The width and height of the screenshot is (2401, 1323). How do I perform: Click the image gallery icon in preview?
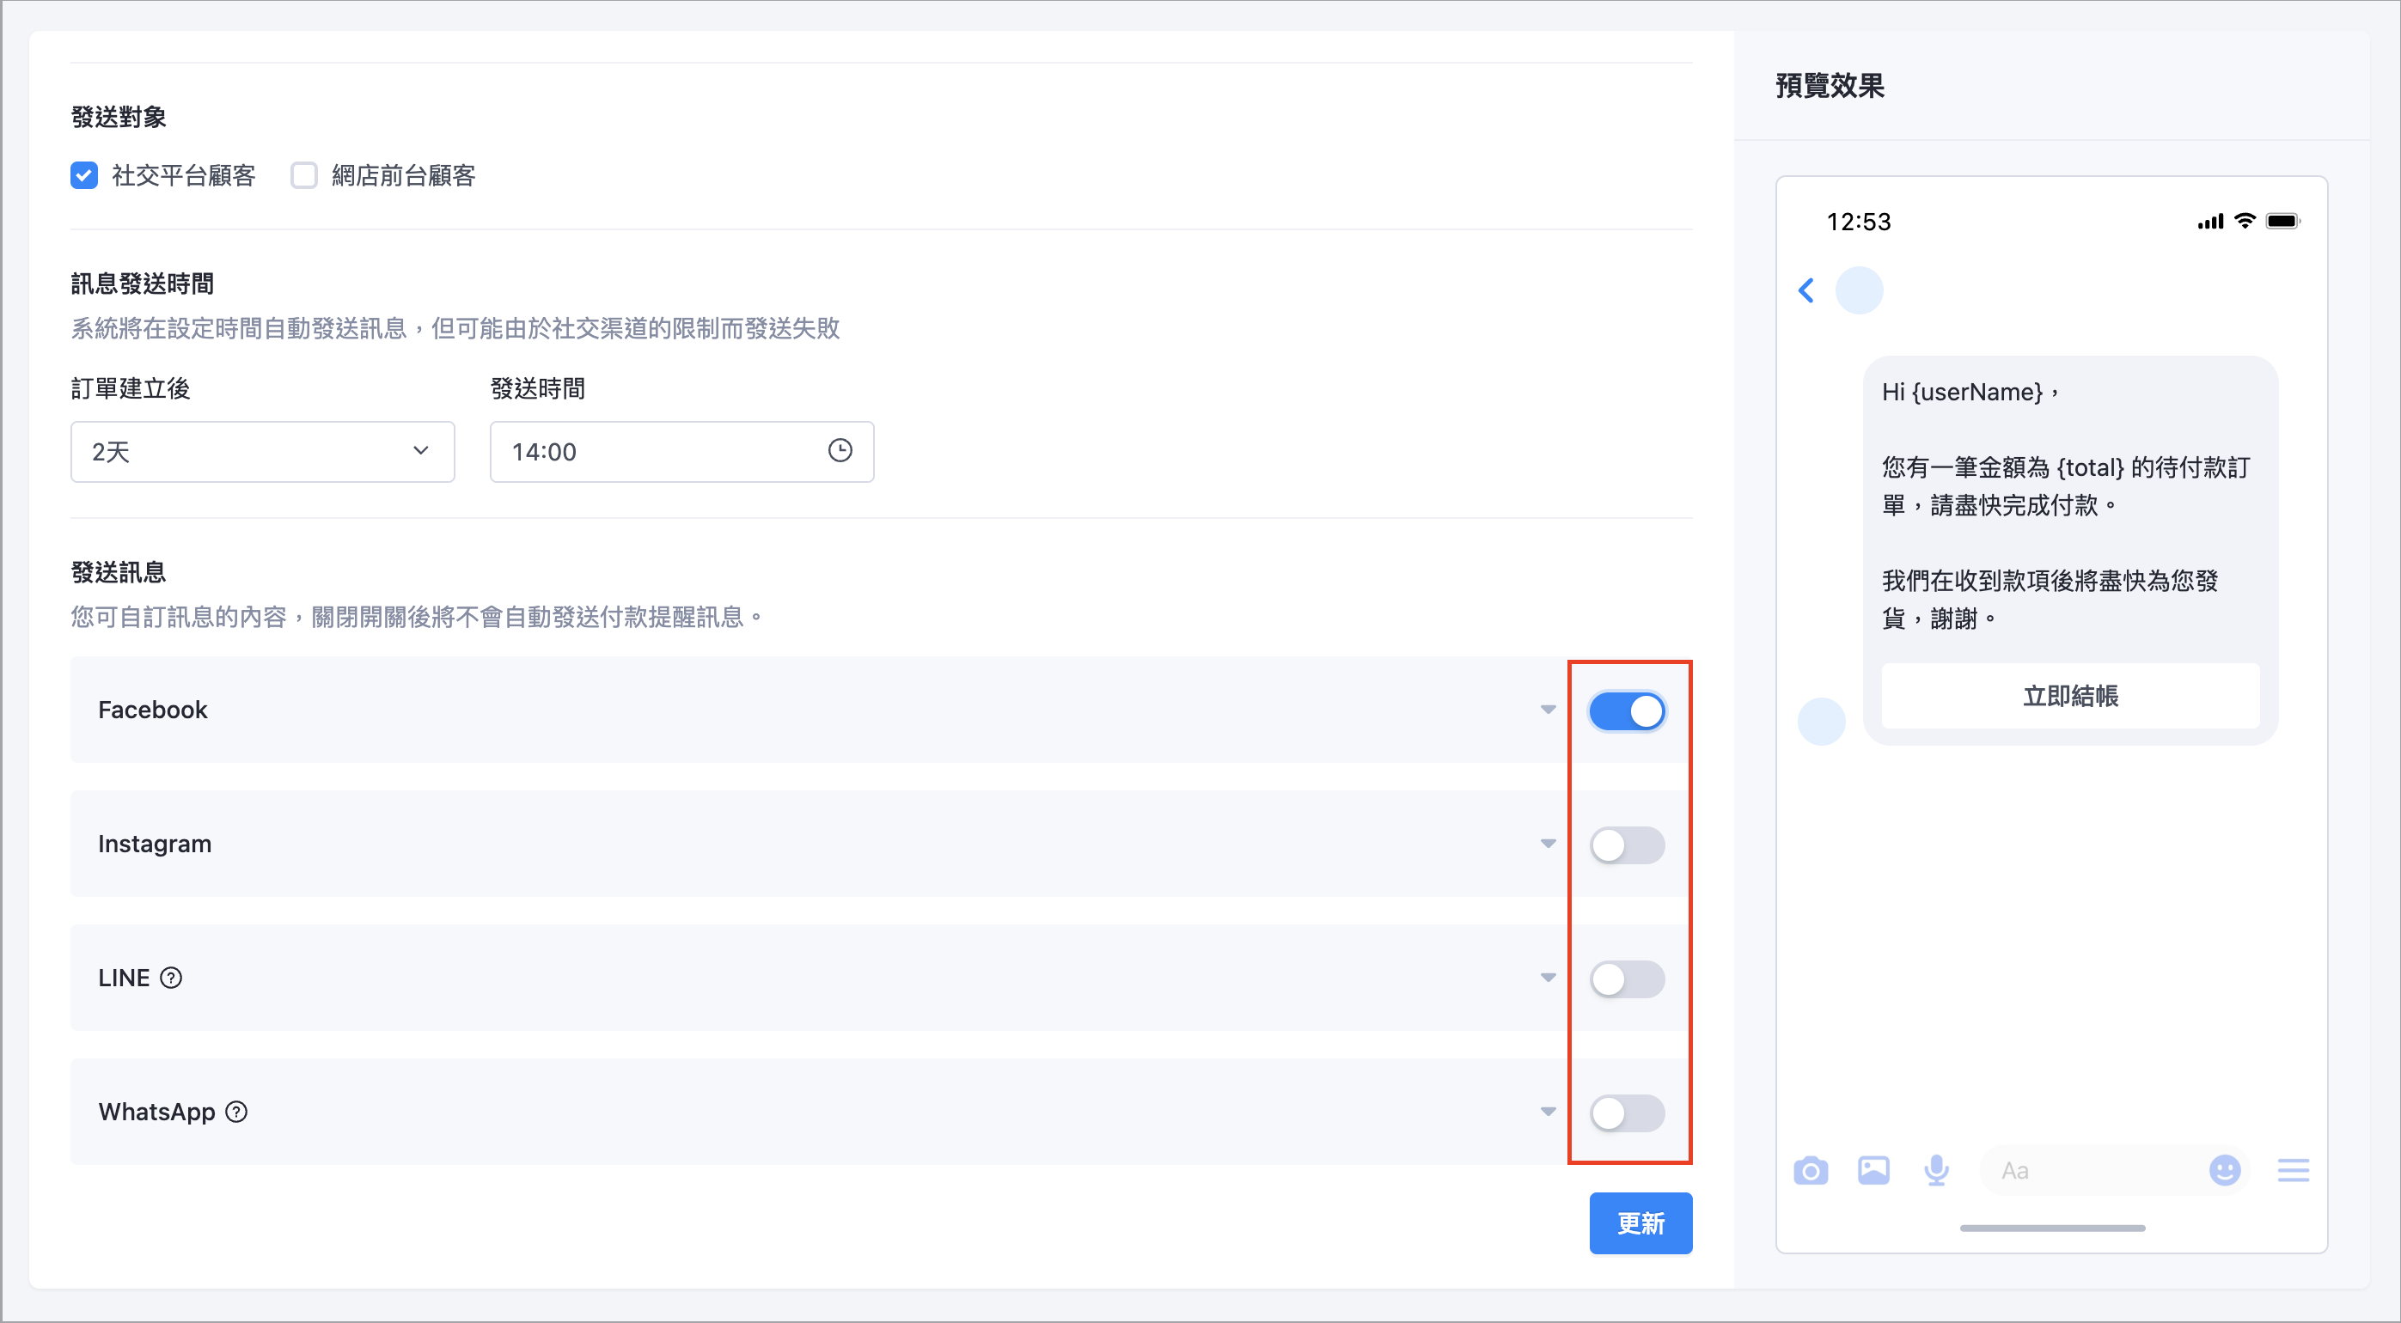point(1873,1170)
